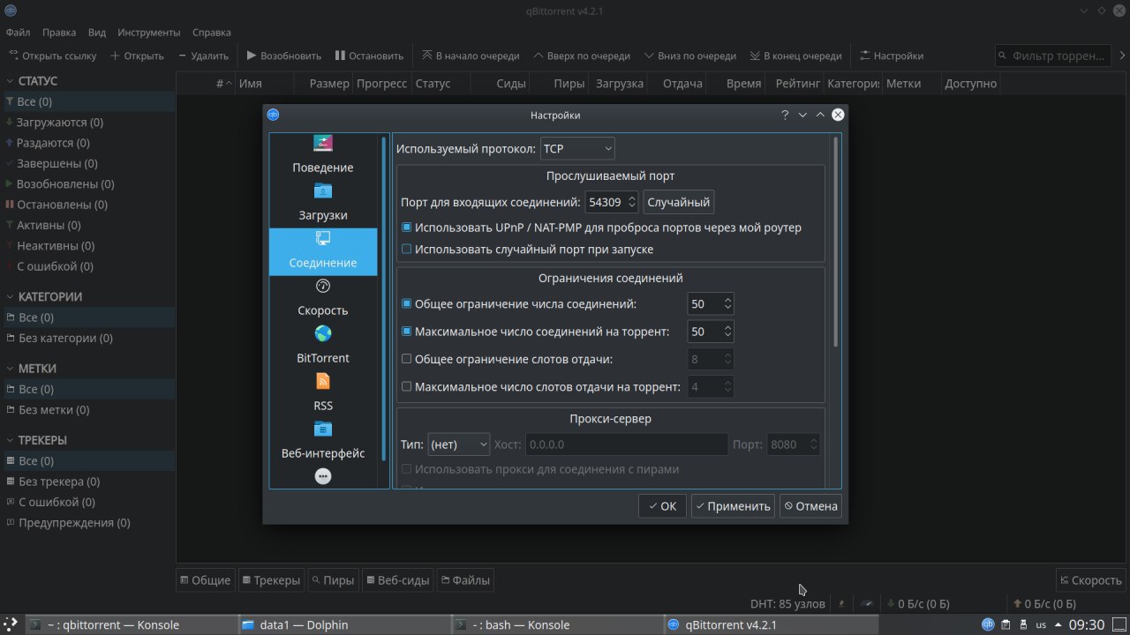
Task: Collapse the СТАТУС sidebar section
Action: point(11,81)
